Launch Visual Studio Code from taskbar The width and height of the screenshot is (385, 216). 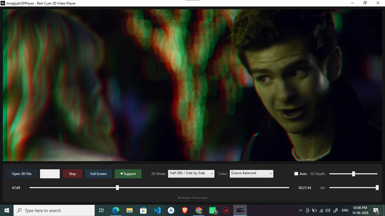click(157, 210)
